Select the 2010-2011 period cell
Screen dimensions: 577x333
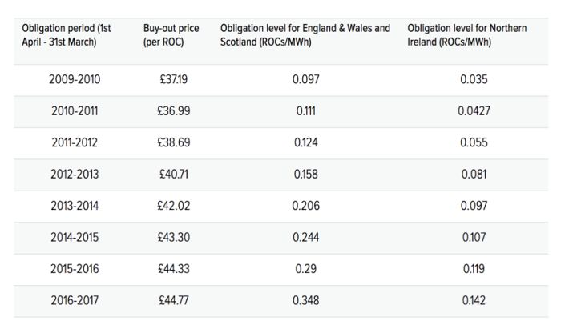75,111
